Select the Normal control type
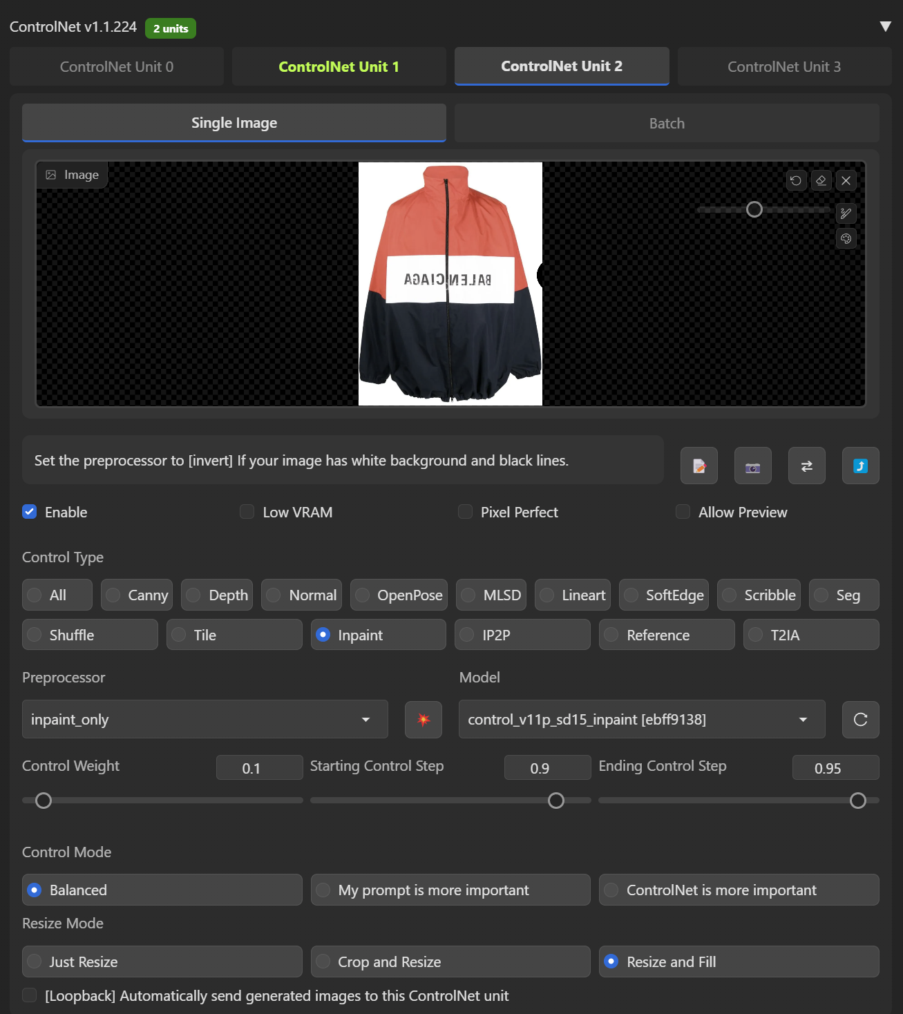 [302, 595]
